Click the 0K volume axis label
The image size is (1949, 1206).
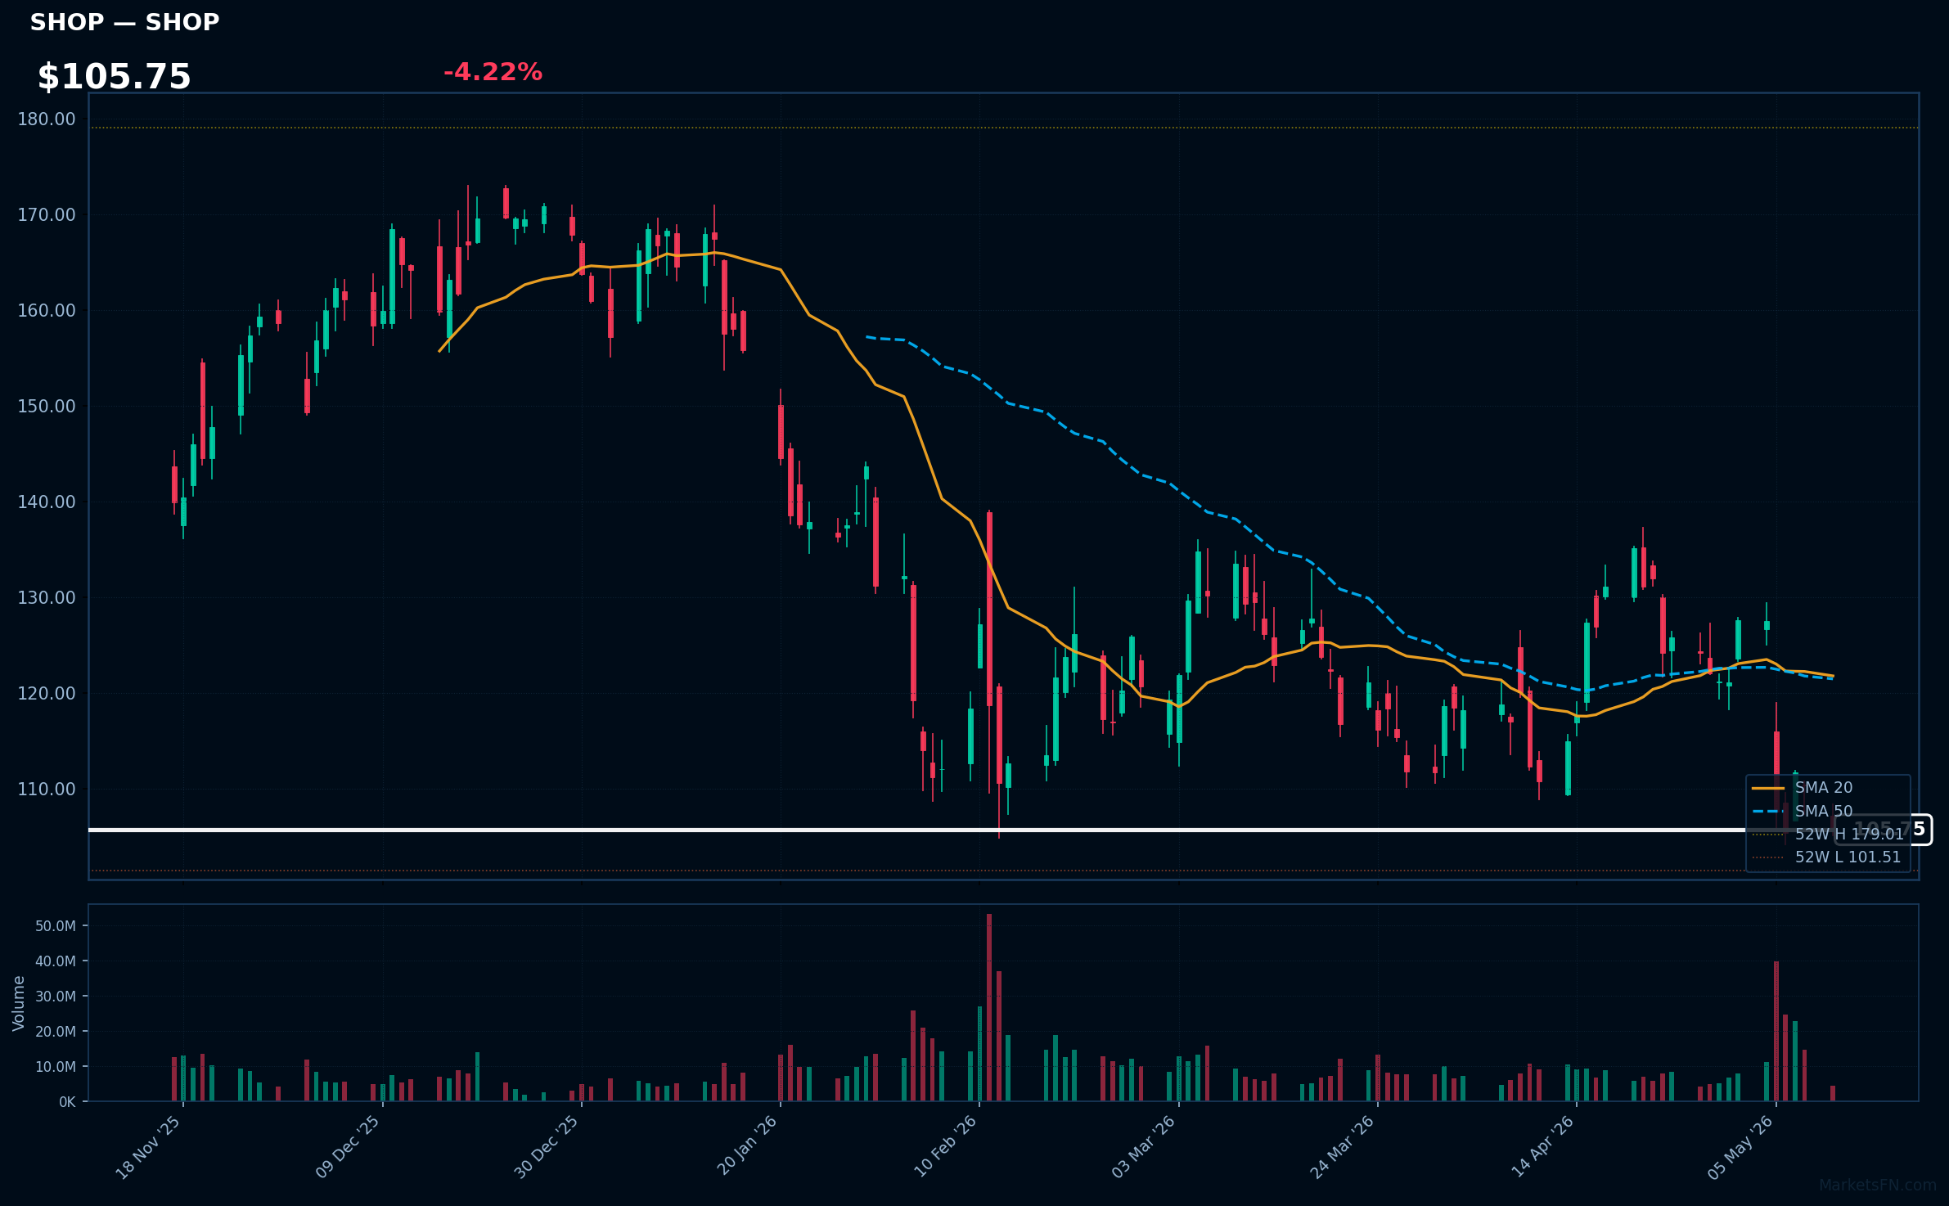coord(67,1102)
